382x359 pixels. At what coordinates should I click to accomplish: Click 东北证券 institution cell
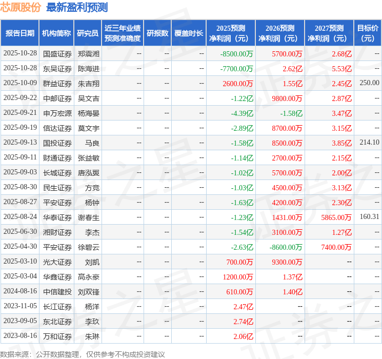(57, 322)
